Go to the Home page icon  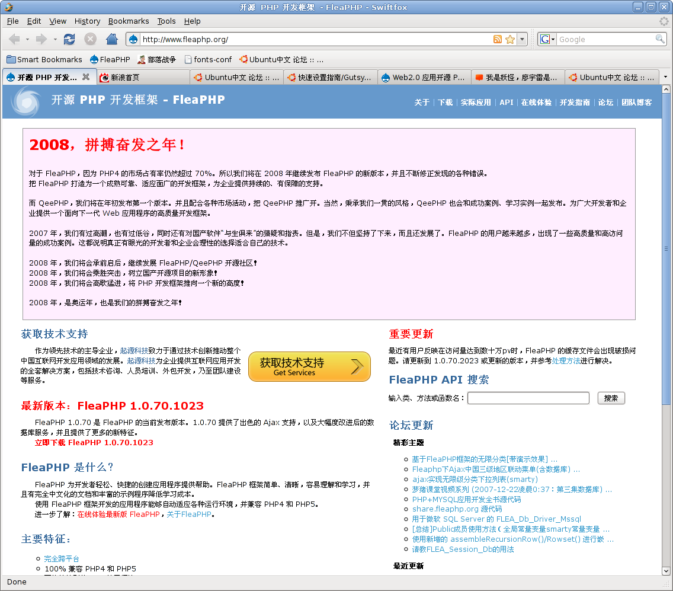tap(111, 40)
